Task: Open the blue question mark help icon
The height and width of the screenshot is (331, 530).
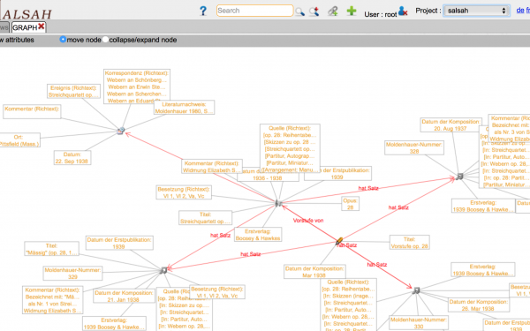Action: (203, 11)
